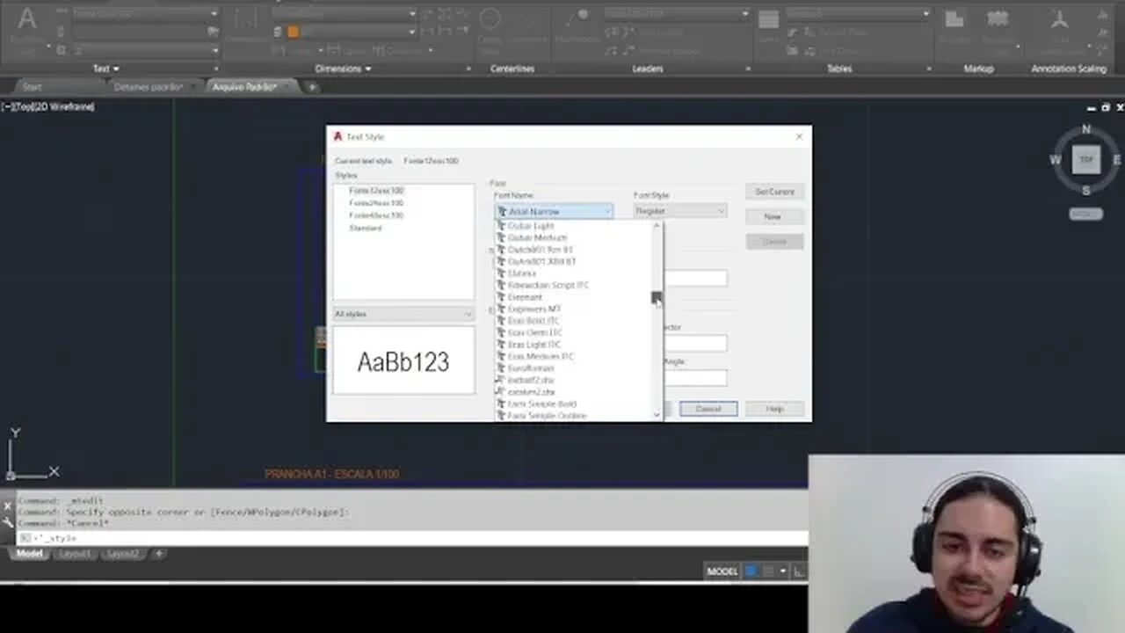Click the Markup panel title
The width and height of the screenshot is (1125, 633).
(978, 69)
